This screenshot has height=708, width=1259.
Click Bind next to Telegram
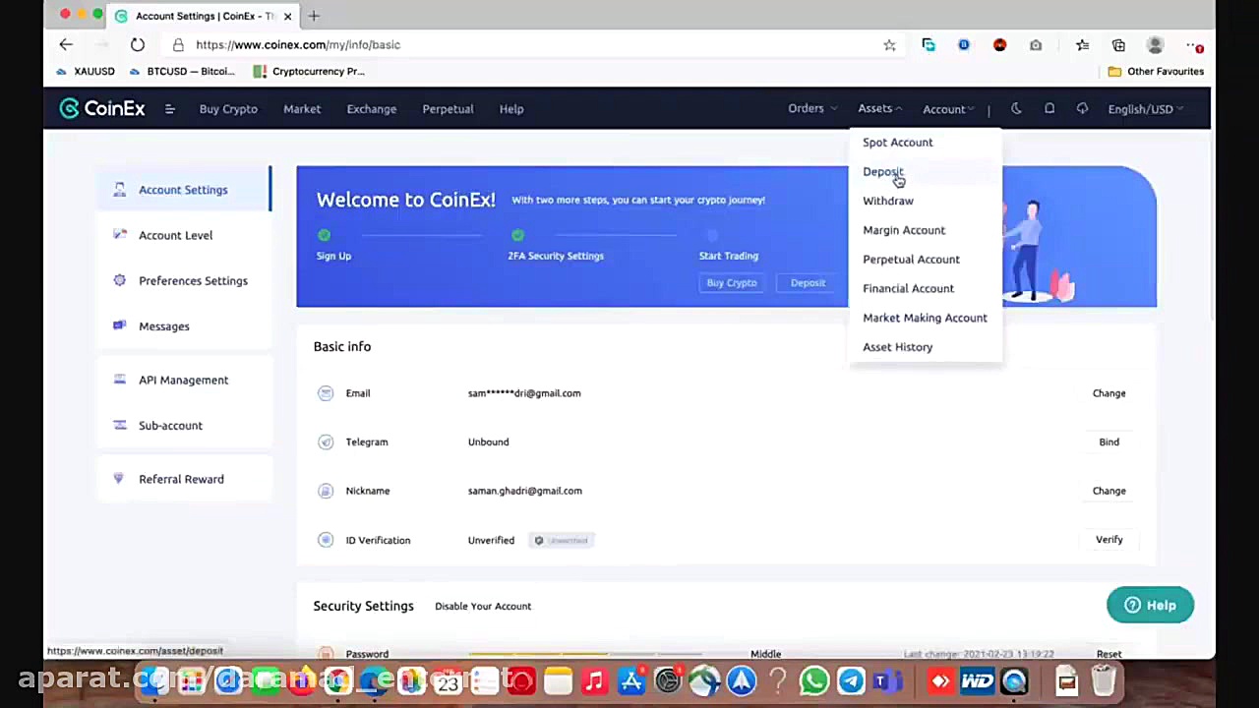1109,442
